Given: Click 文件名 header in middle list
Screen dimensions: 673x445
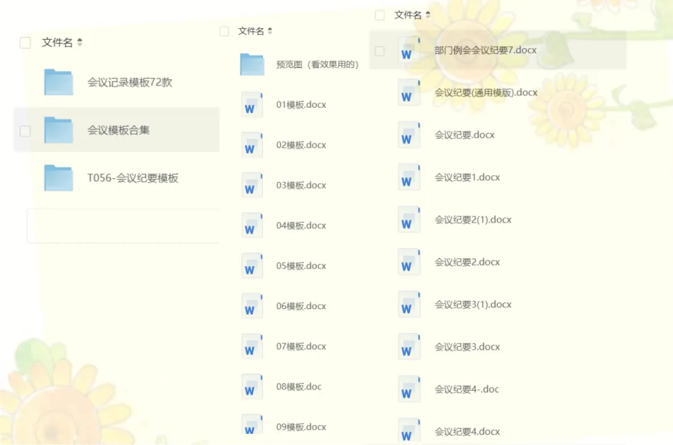Looking at the screenshot, I should [251, 31].
